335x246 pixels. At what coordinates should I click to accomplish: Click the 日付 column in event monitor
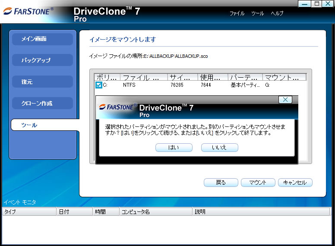coord(75,211)
